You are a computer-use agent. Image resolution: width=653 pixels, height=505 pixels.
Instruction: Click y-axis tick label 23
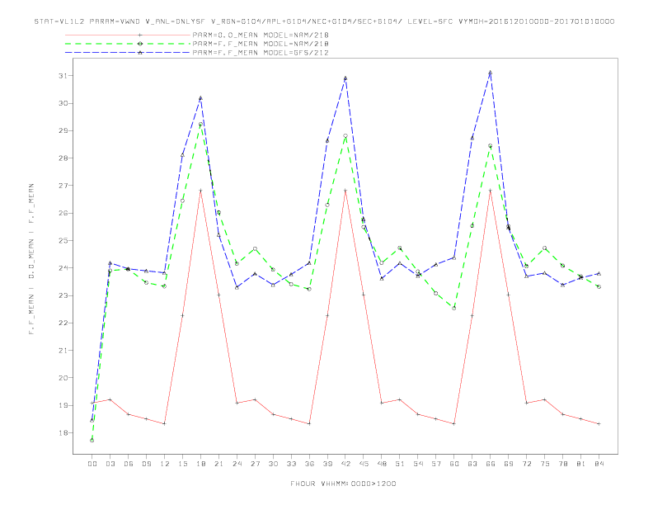(x=62, y=295)
